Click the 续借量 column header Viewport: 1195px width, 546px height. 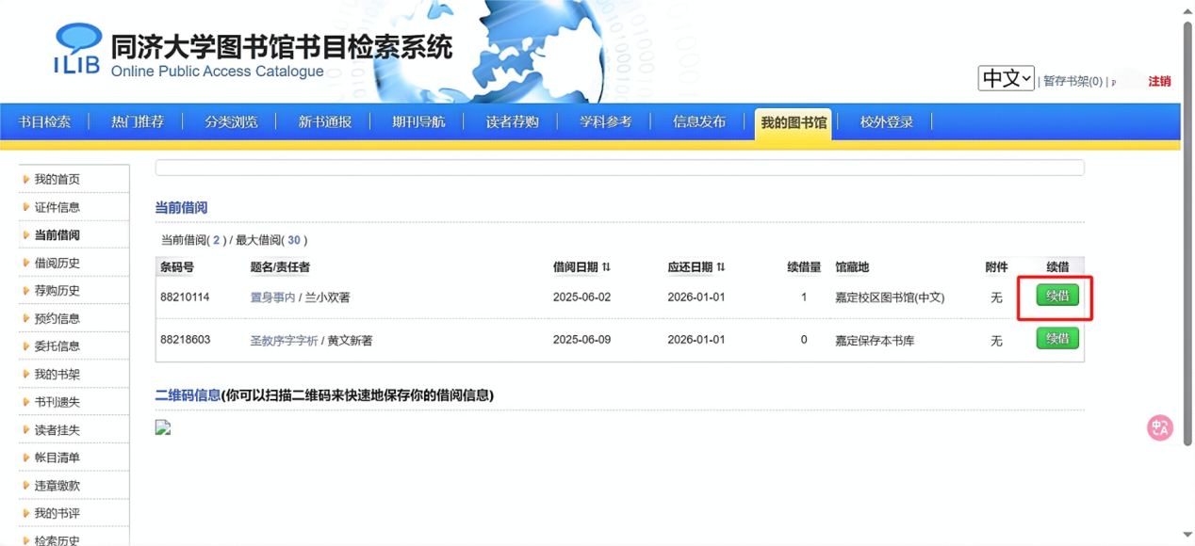click(804, 267)
